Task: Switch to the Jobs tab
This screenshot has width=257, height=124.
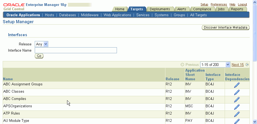Action: pos(221,9)
